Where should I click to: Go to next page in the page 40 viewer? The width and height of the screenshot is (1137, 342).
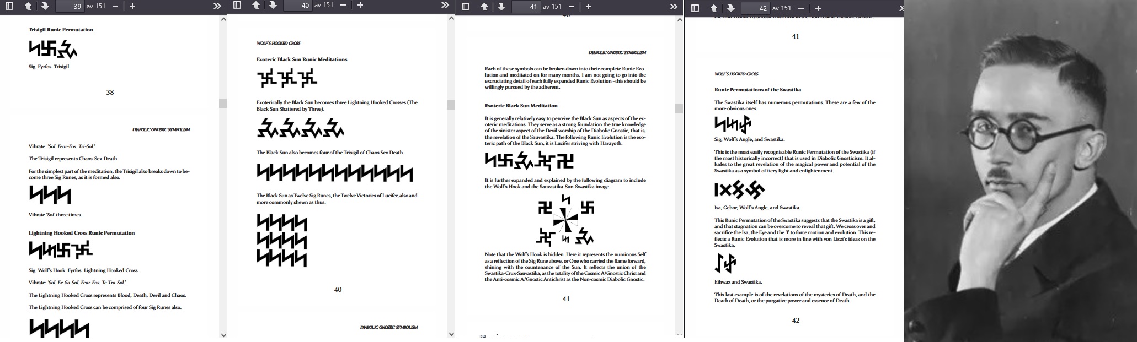273,6
